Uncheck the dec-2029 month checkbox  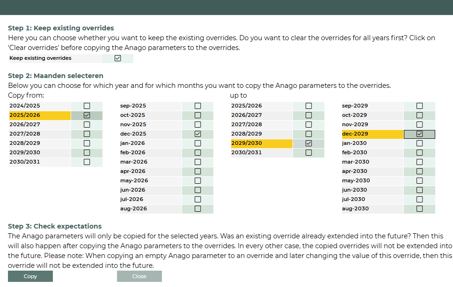tap(419, 134)
